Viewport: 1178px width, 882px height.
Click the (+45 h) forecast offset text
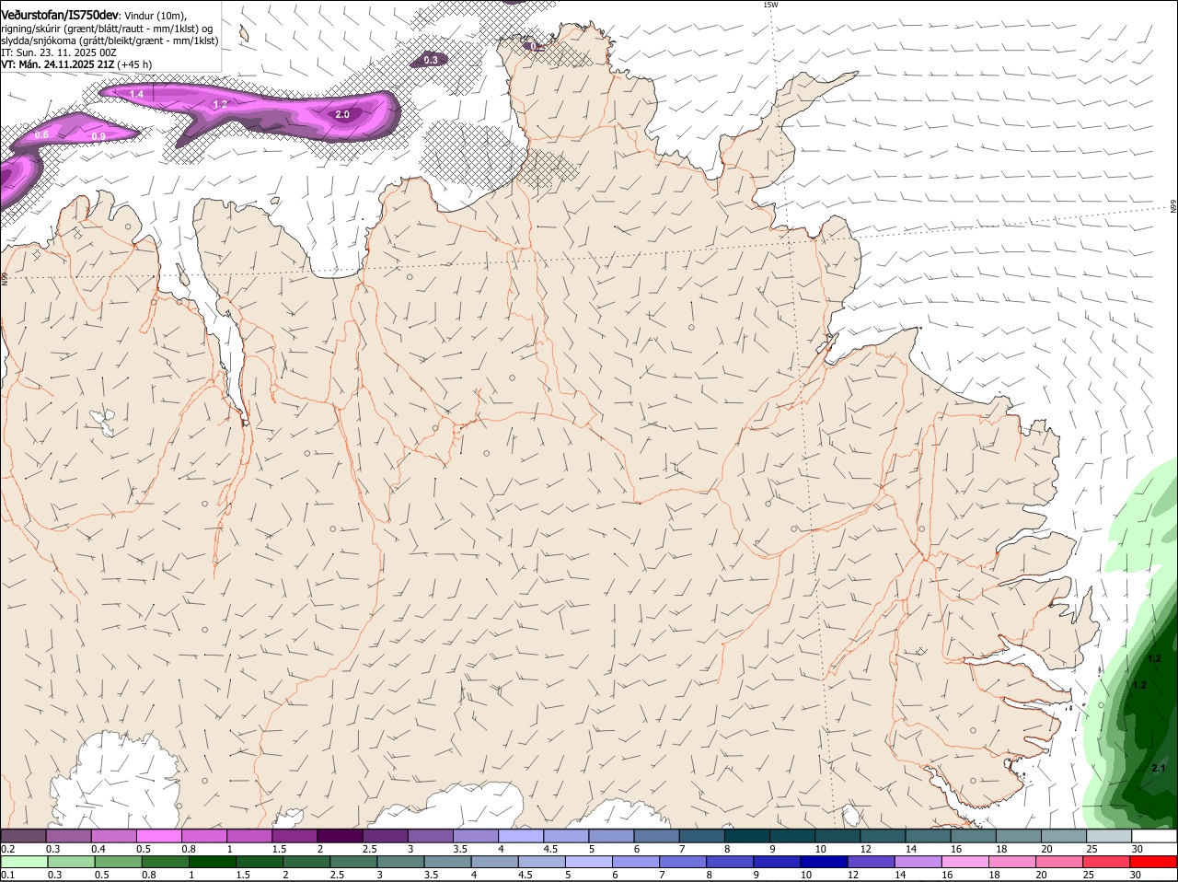135,64
